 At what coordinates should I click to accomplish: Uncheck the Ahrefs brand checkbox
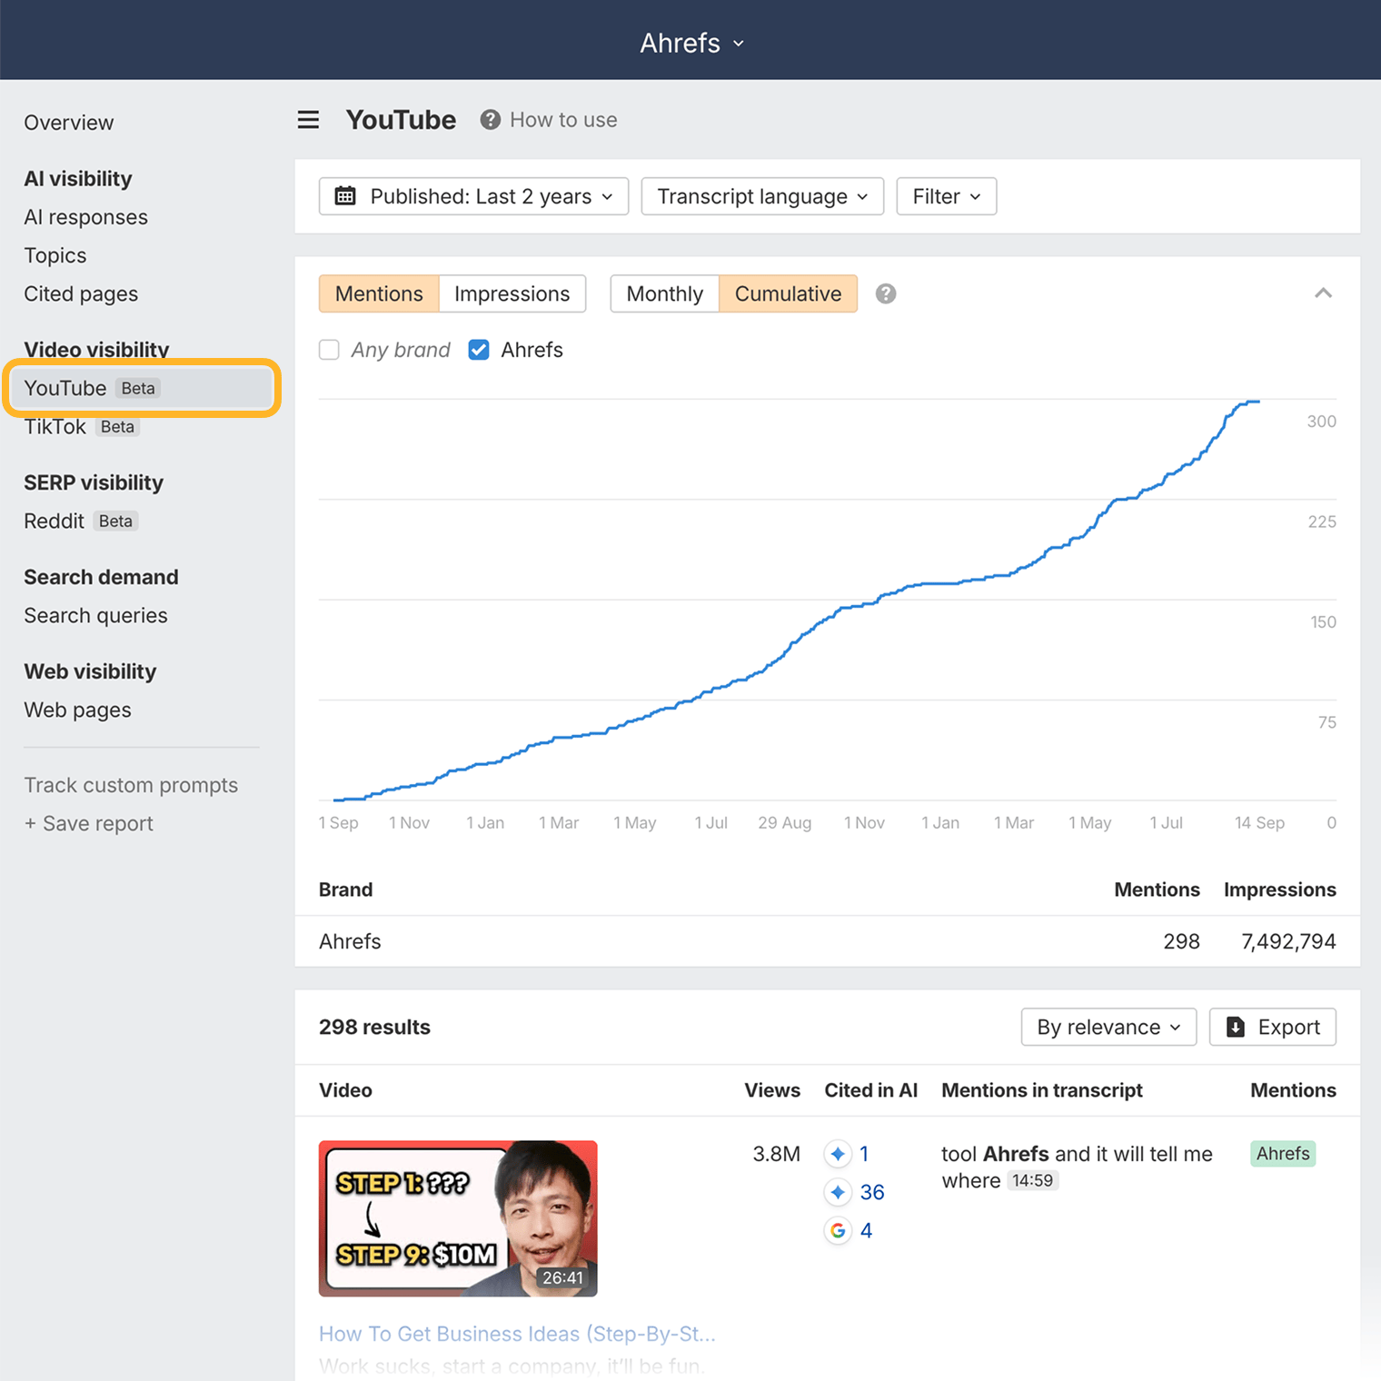coord(479,350)
